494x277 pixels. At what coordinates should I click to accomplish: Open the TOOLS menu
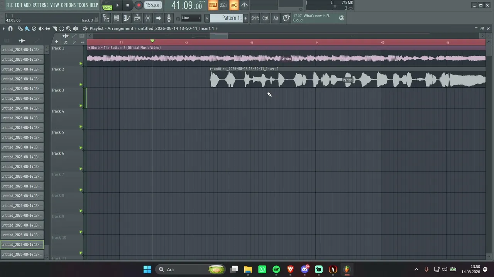click(83, 5)
